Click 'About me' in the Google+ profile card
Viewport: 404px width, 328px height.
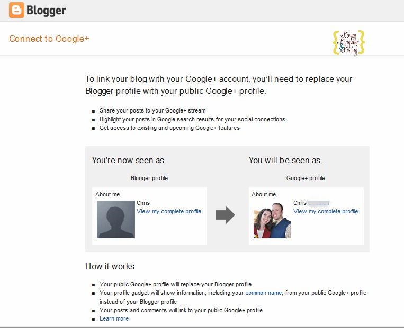click(264, 194)
